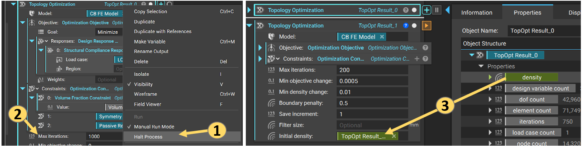Add a constraint with the plus icon
This screenshot has height=146, width=582.
pyautogui.click(x=417, y=59)
